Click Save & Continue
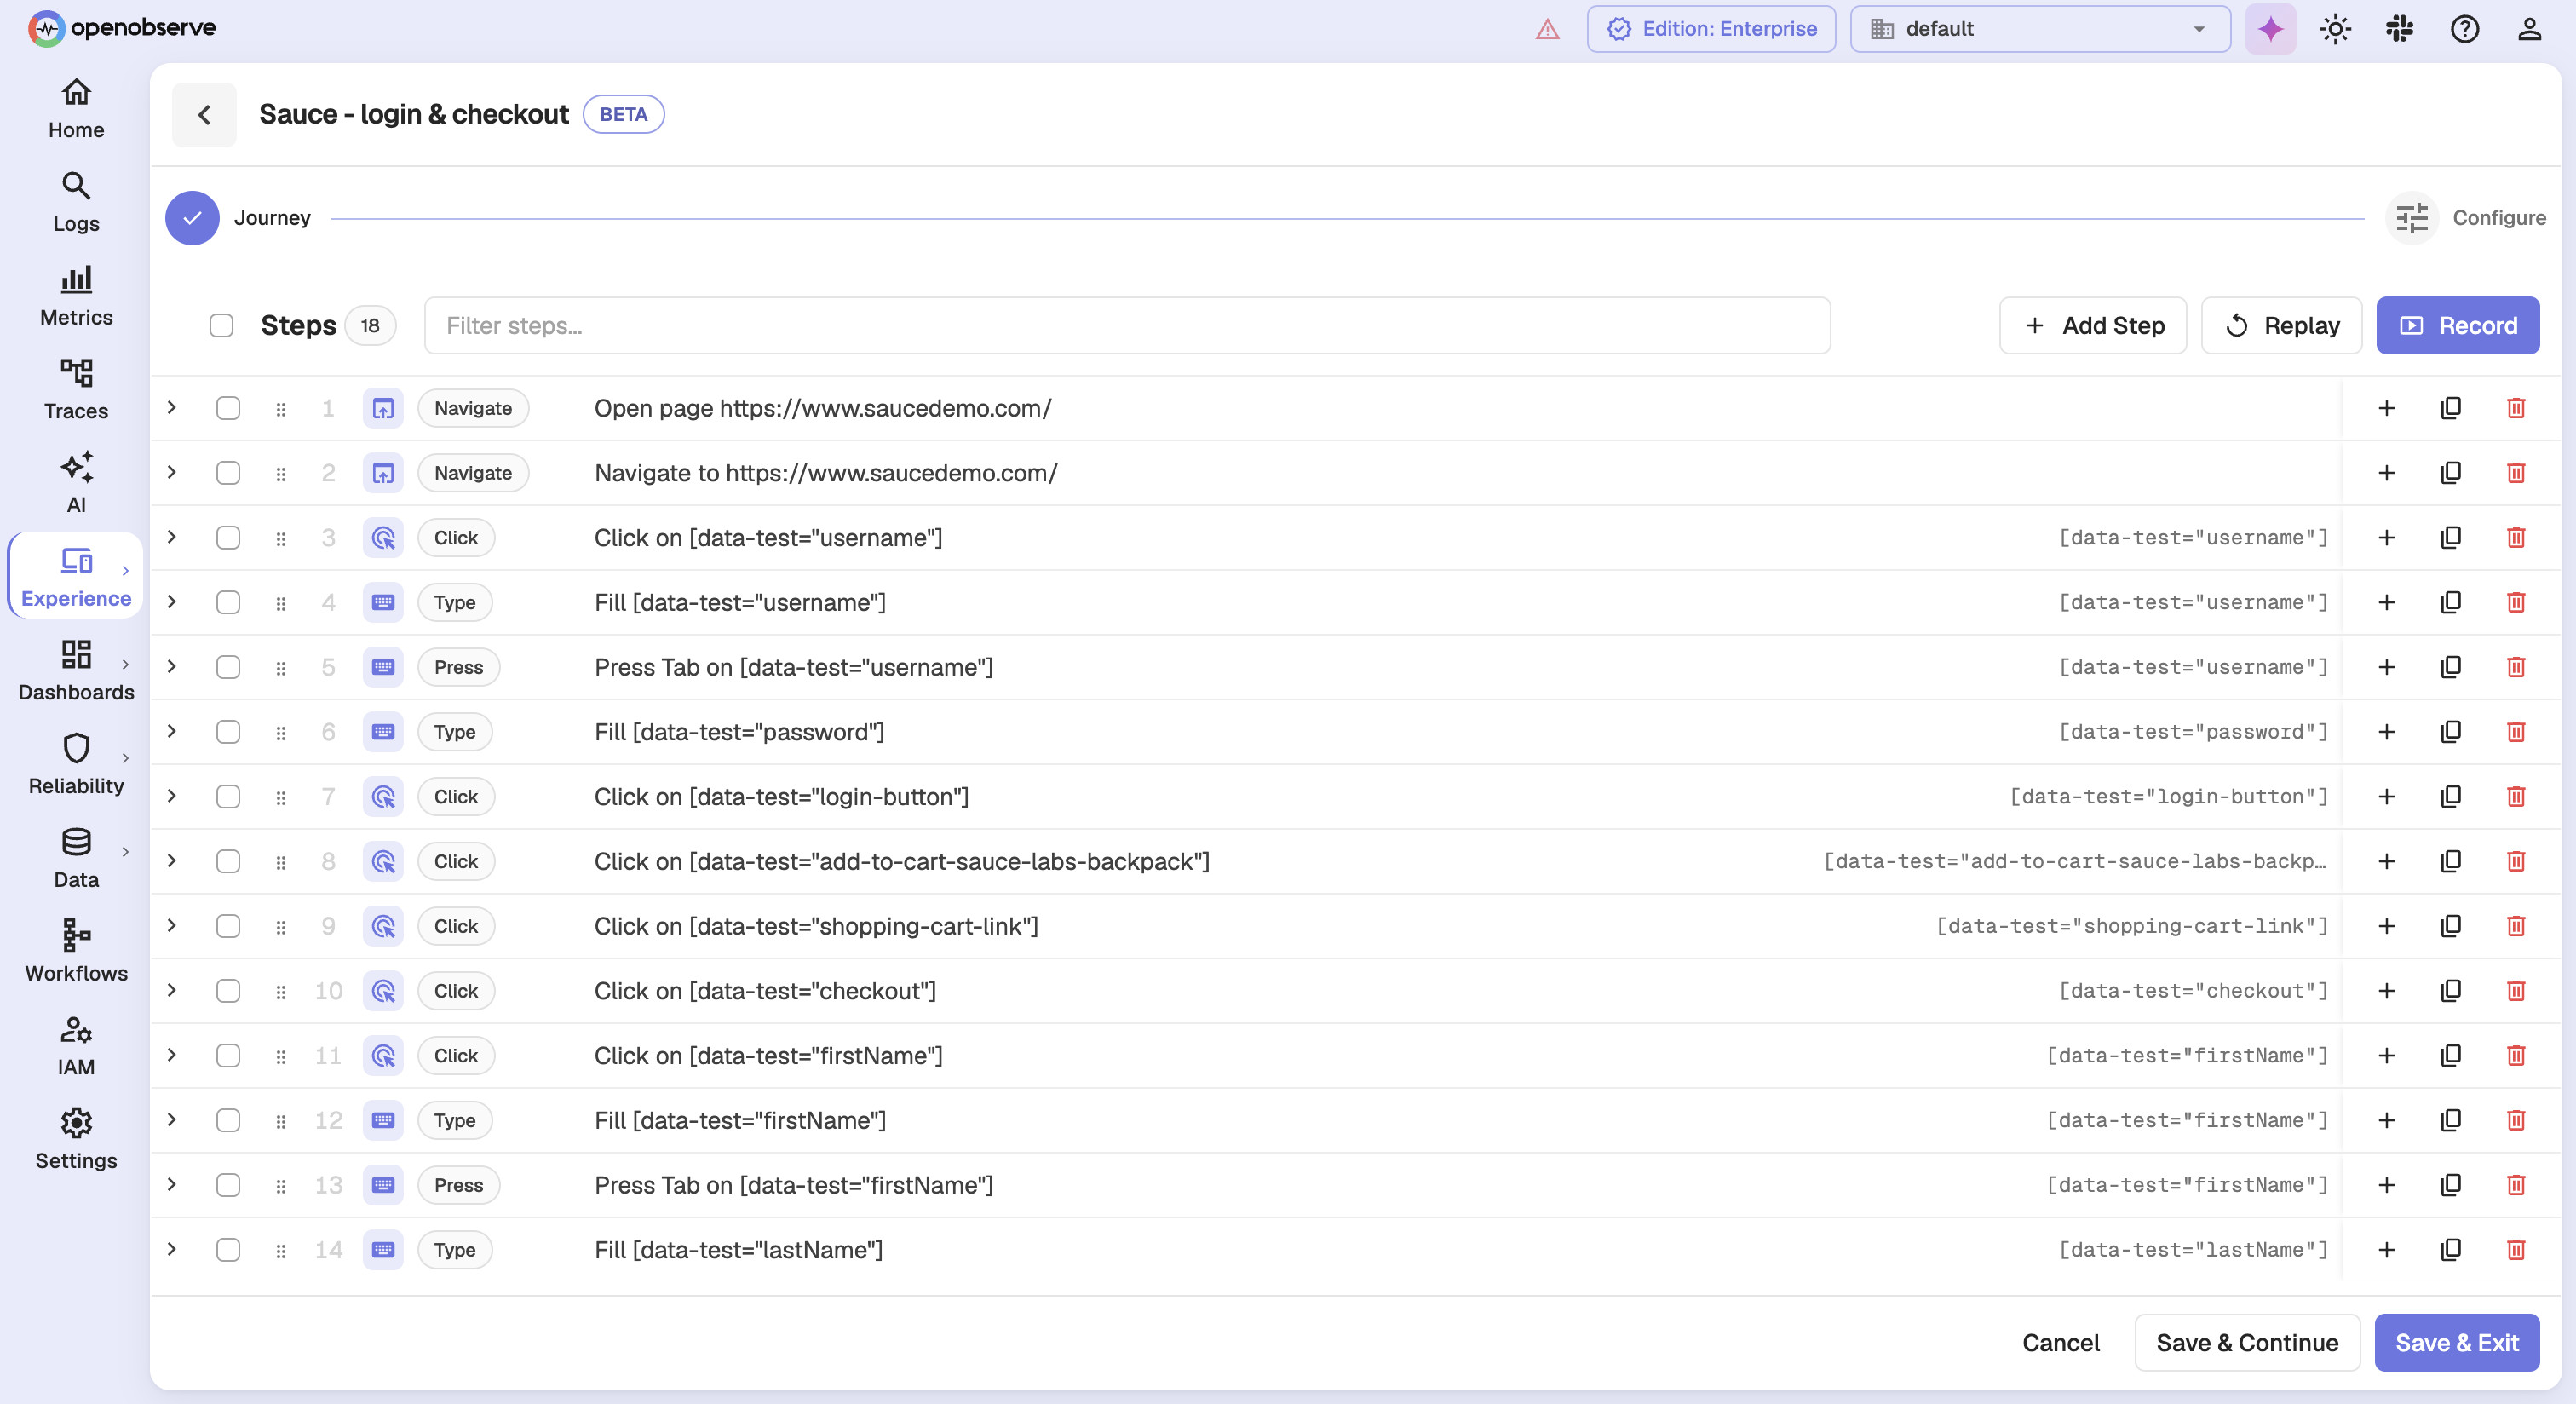The image size is (2576, 1404). click(x=2247, y=1342)
